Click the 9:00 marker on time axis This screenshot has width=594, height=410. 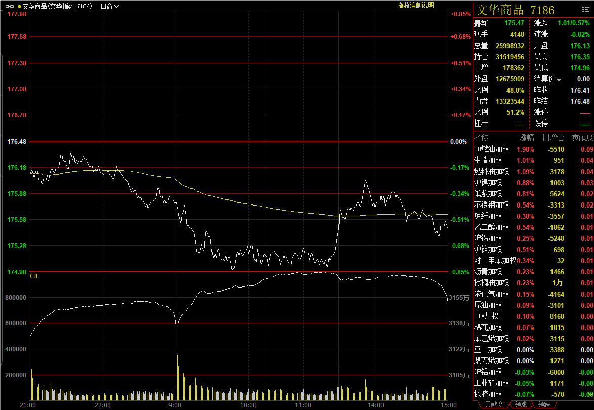(175, 405)
